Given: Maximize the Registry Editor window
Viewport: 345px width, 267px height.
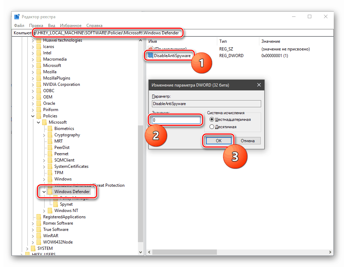Looking at the screenshot, I should (x=310, y=16).
